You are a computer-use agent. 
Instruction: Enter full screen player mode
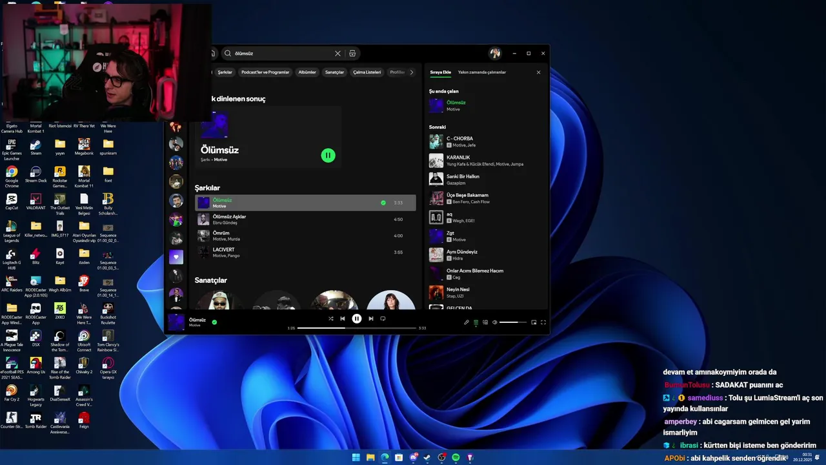coord(543,322)
